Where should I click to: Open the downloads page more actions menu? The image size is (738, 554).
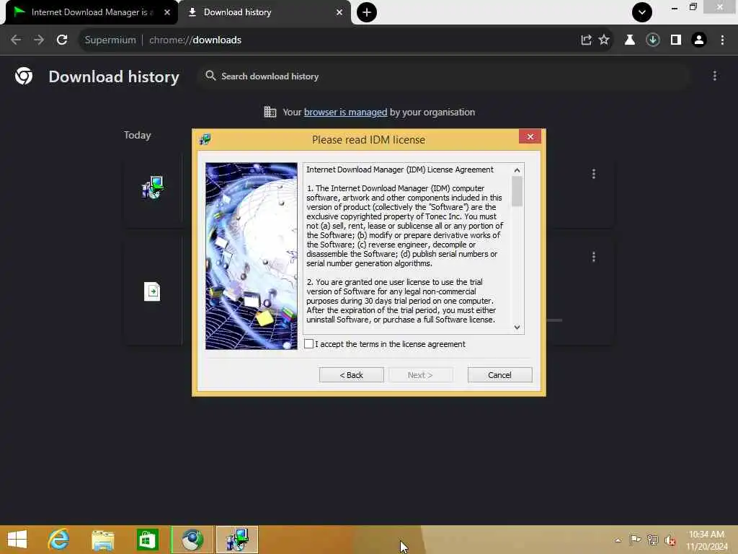tap(714, 76)
